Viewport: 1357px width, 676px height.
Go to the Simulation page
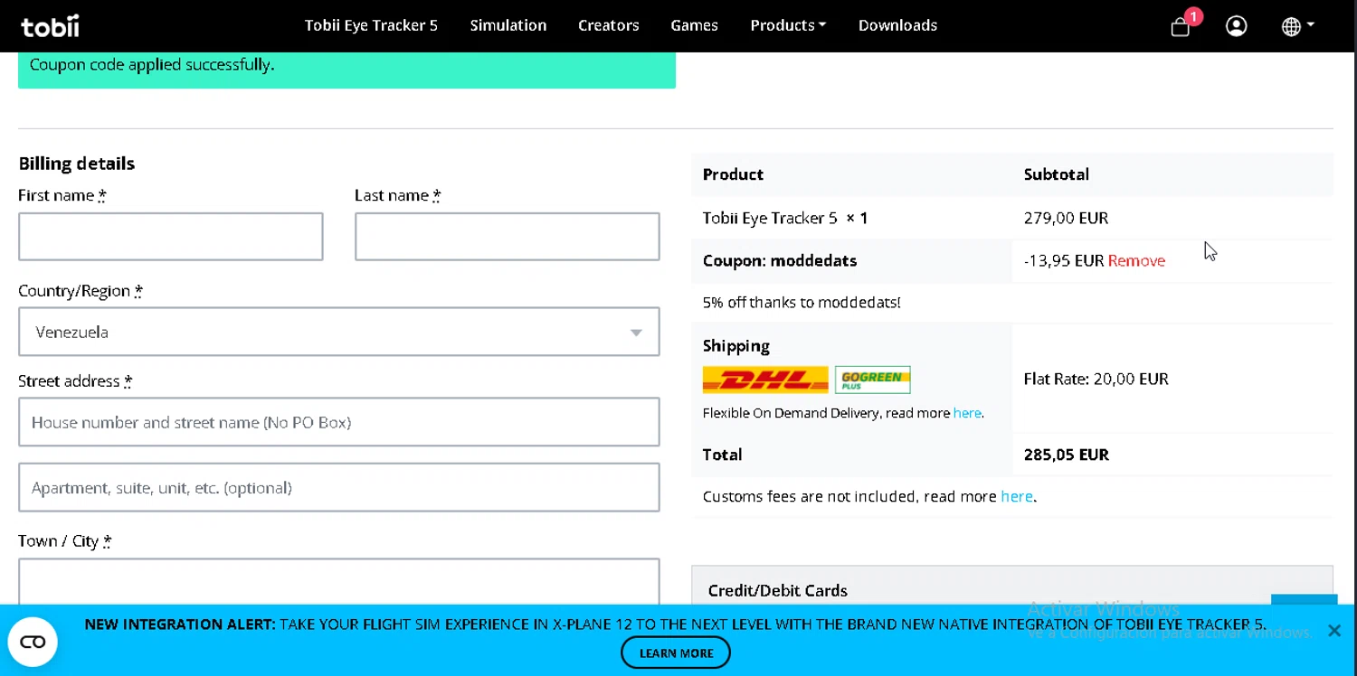(x=508, y=25)
